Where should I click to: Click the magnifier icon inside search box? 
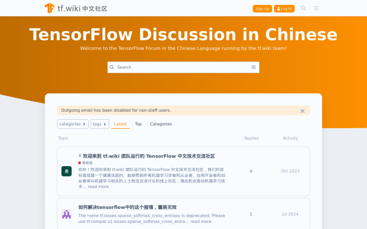coord(112,67)
